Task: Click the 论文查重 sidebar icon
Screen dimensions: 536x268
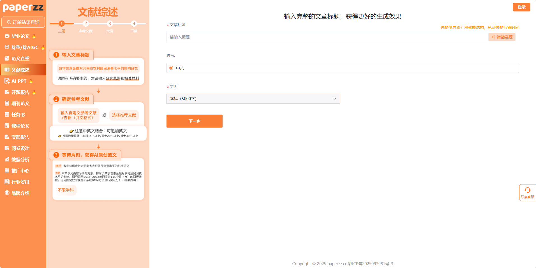Action: [x=7, y=58]
